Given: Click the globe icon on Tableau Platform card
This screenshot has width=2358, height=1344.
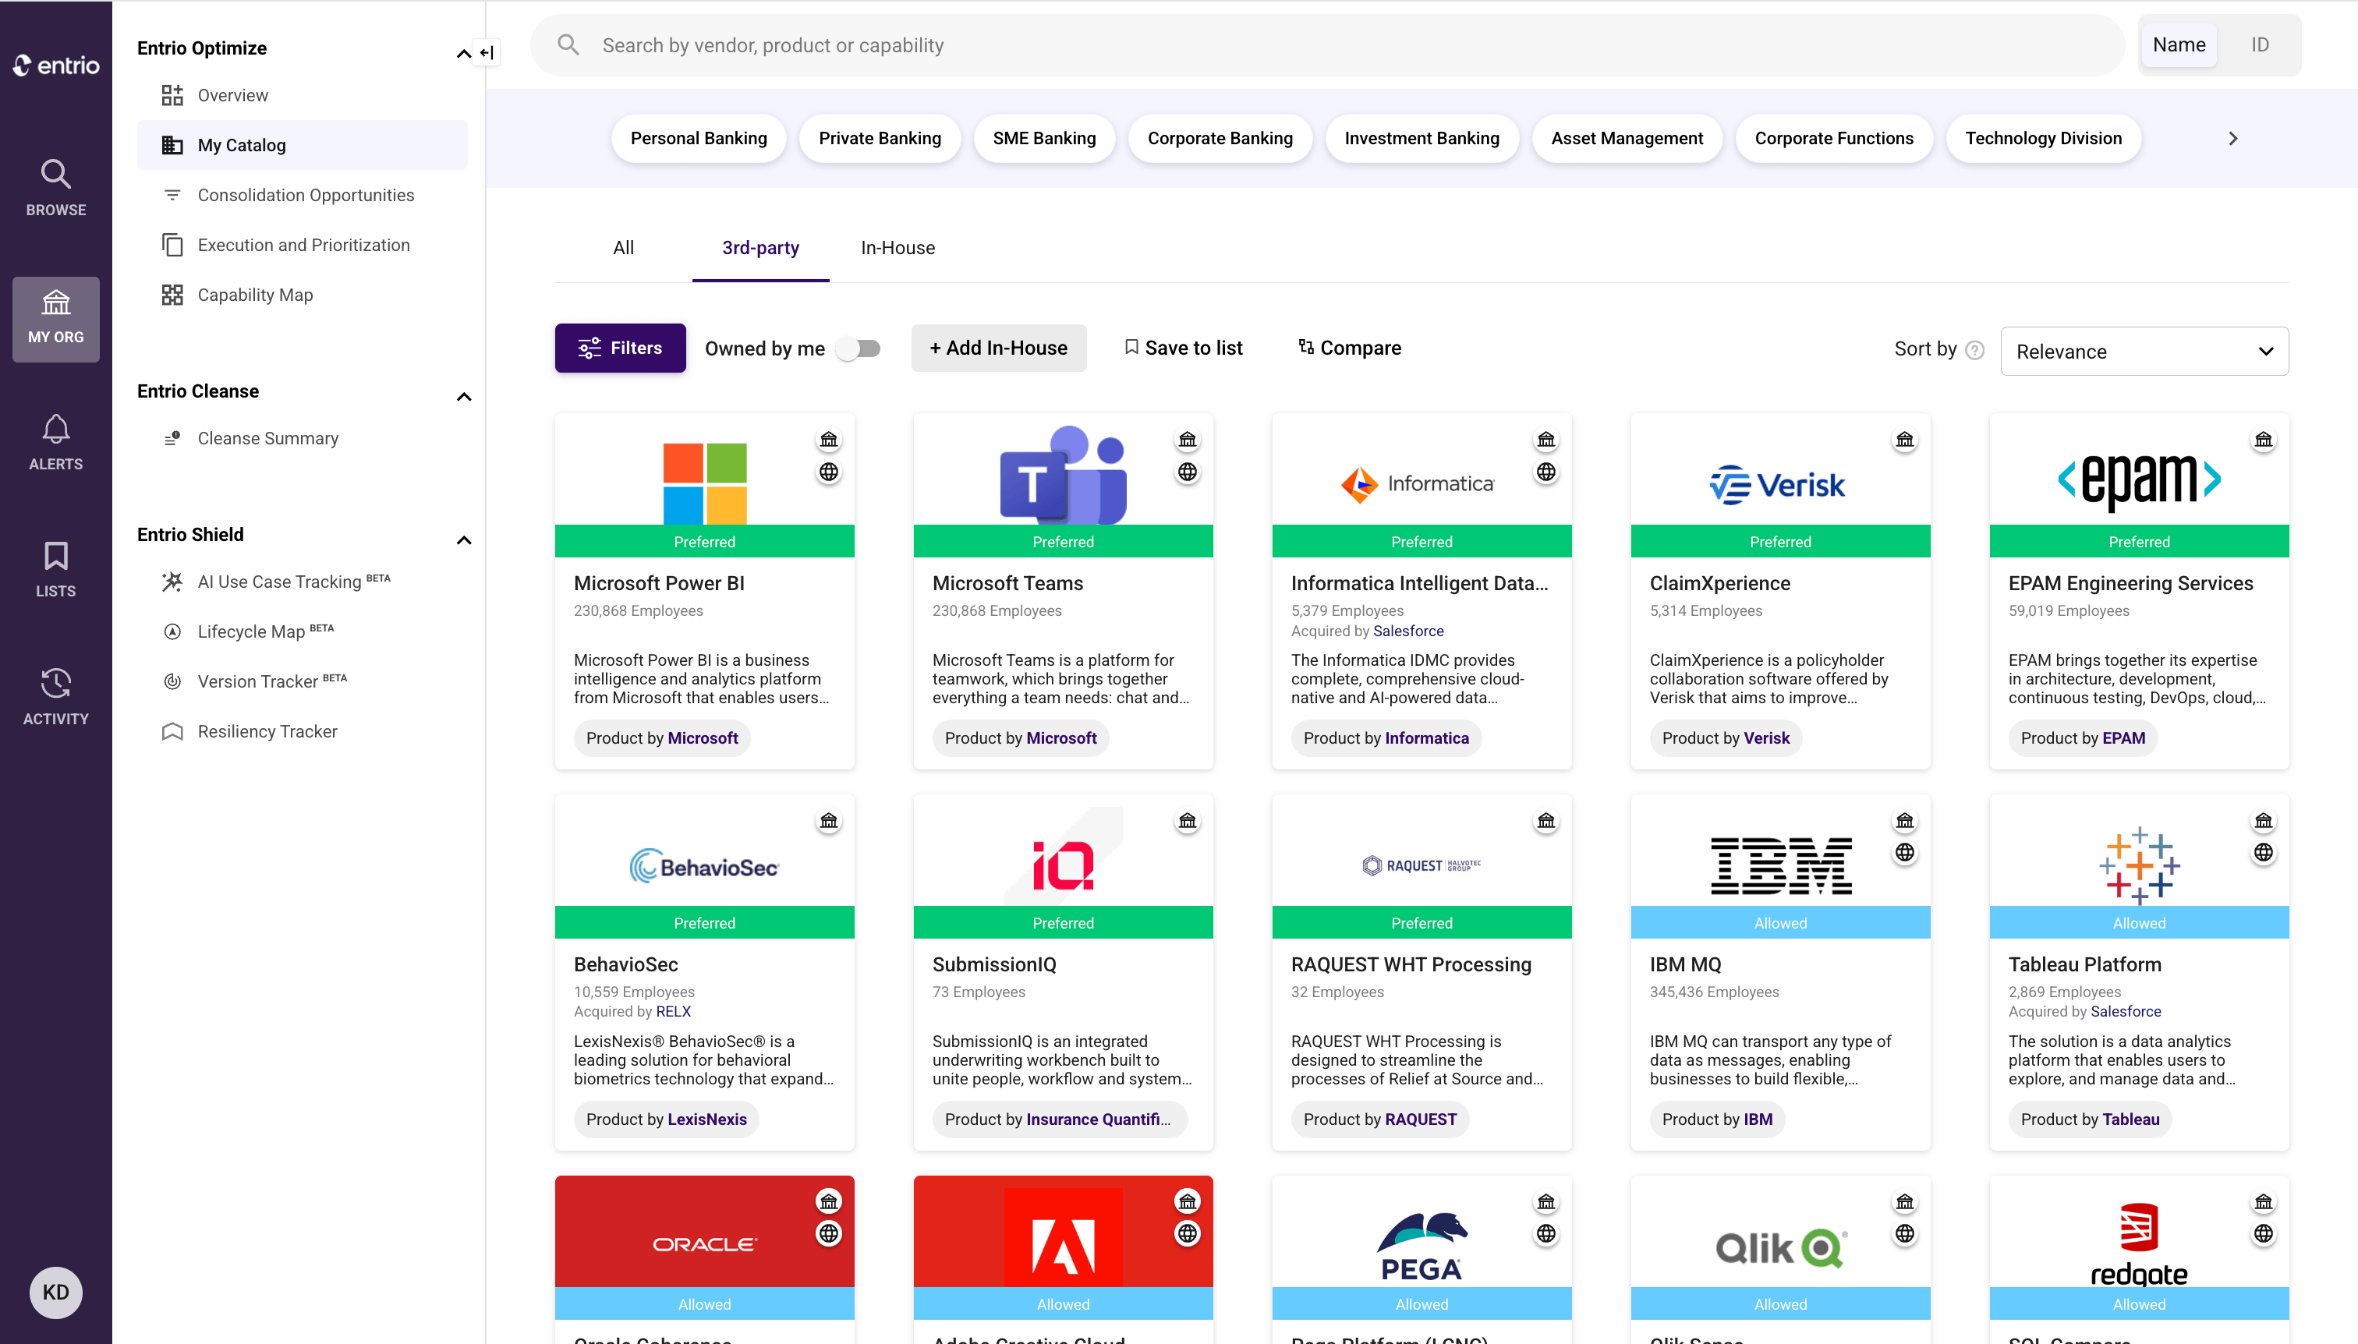Looking at the screenshot, I should coord(2263,852).
